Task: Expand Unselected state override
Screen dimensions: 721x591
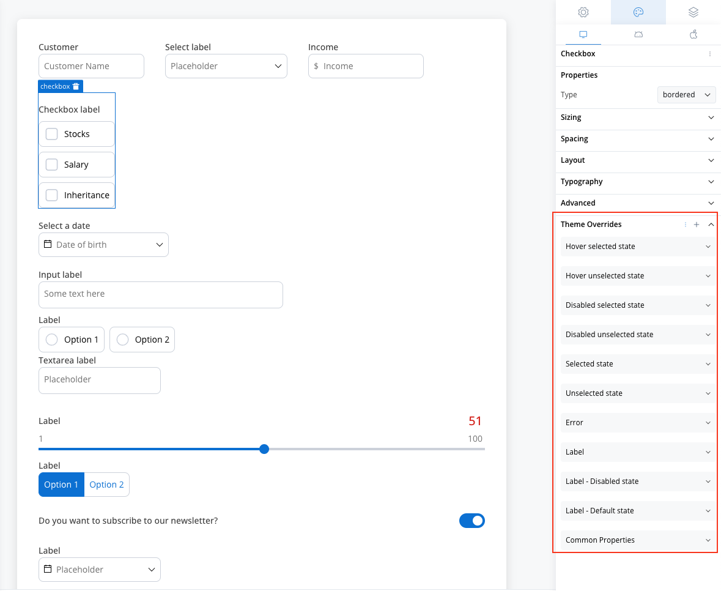Action: click(638, 393)
